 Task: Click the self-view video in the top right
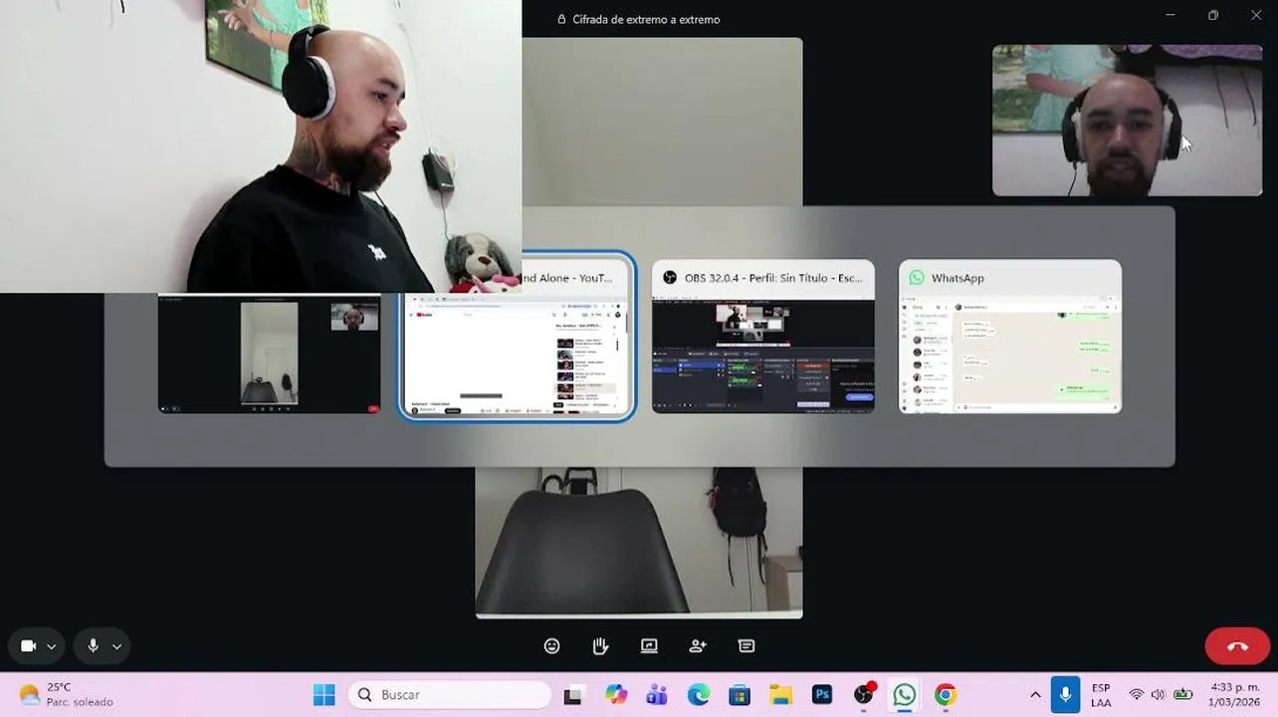coord(1127,120)
